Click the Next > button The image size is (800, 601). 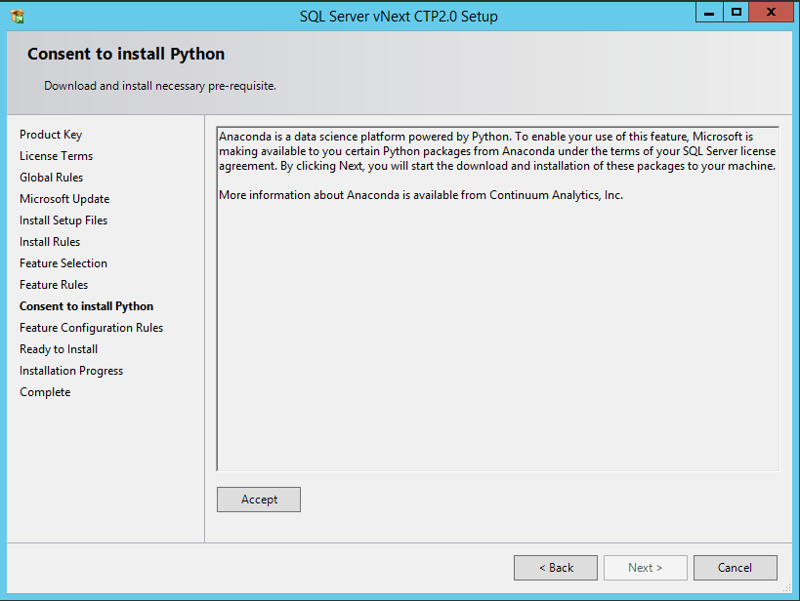pyautogui.click(x=646, y=568)
